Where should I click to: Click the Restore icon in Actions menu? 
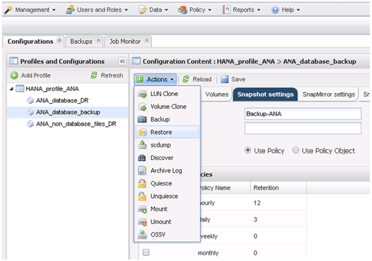141,132
